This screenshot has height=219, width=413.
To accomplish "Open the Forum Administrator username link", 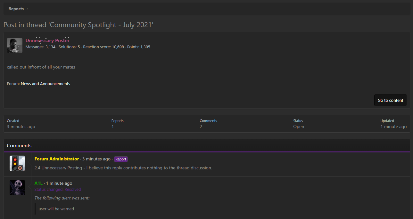I will pyautogui.click(x=56, y=159).
